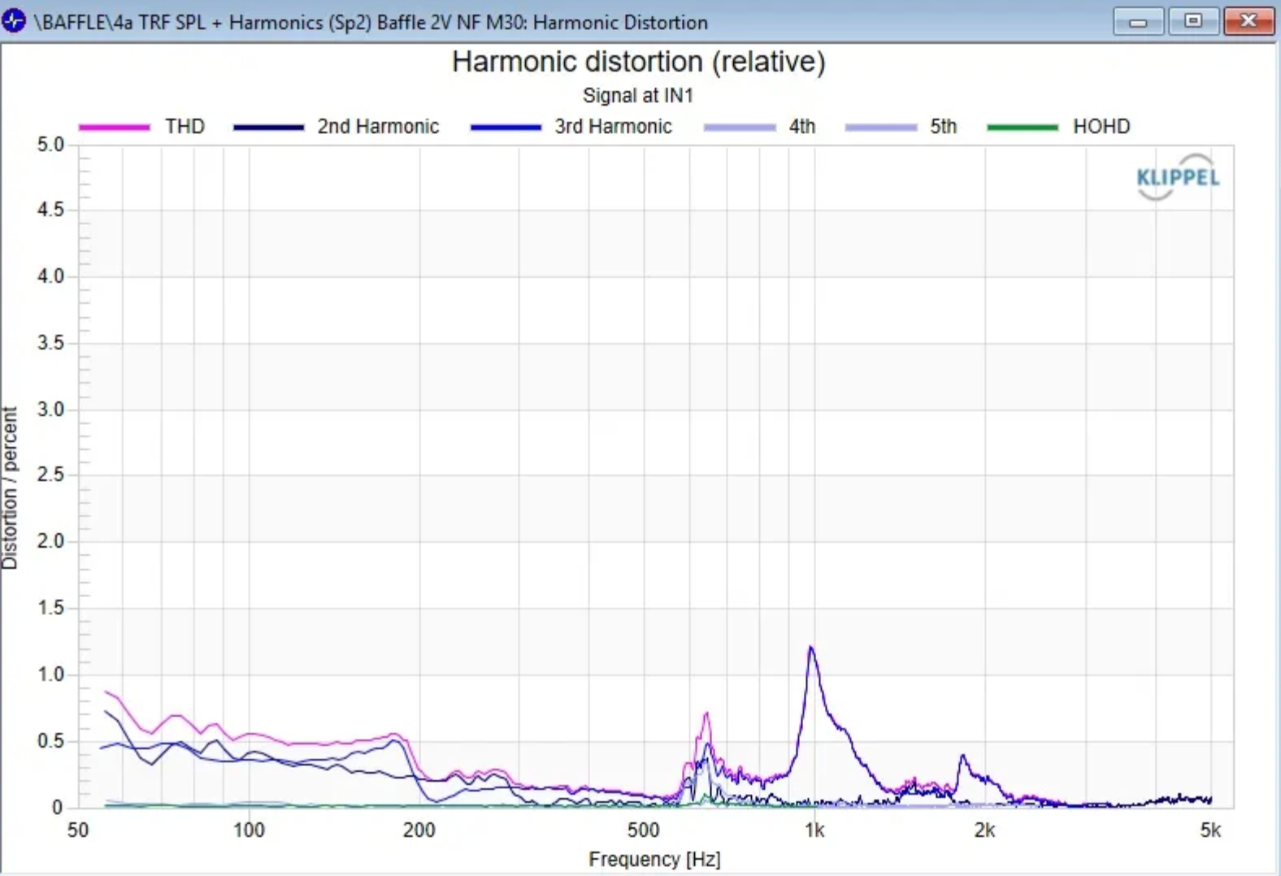Click the "3.0" distortion axis tick label
The height and width of the screenshot is (876, 1281).
coord(50,410)
